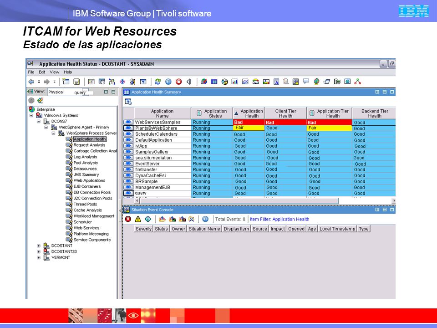Select the Pie Chart toolbar icon

pos(224,82)
